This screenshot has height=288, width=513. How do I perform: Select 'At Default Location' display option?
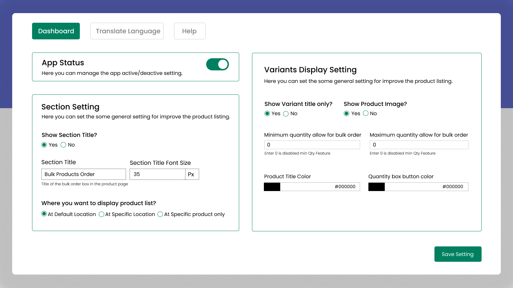(44, 214)
